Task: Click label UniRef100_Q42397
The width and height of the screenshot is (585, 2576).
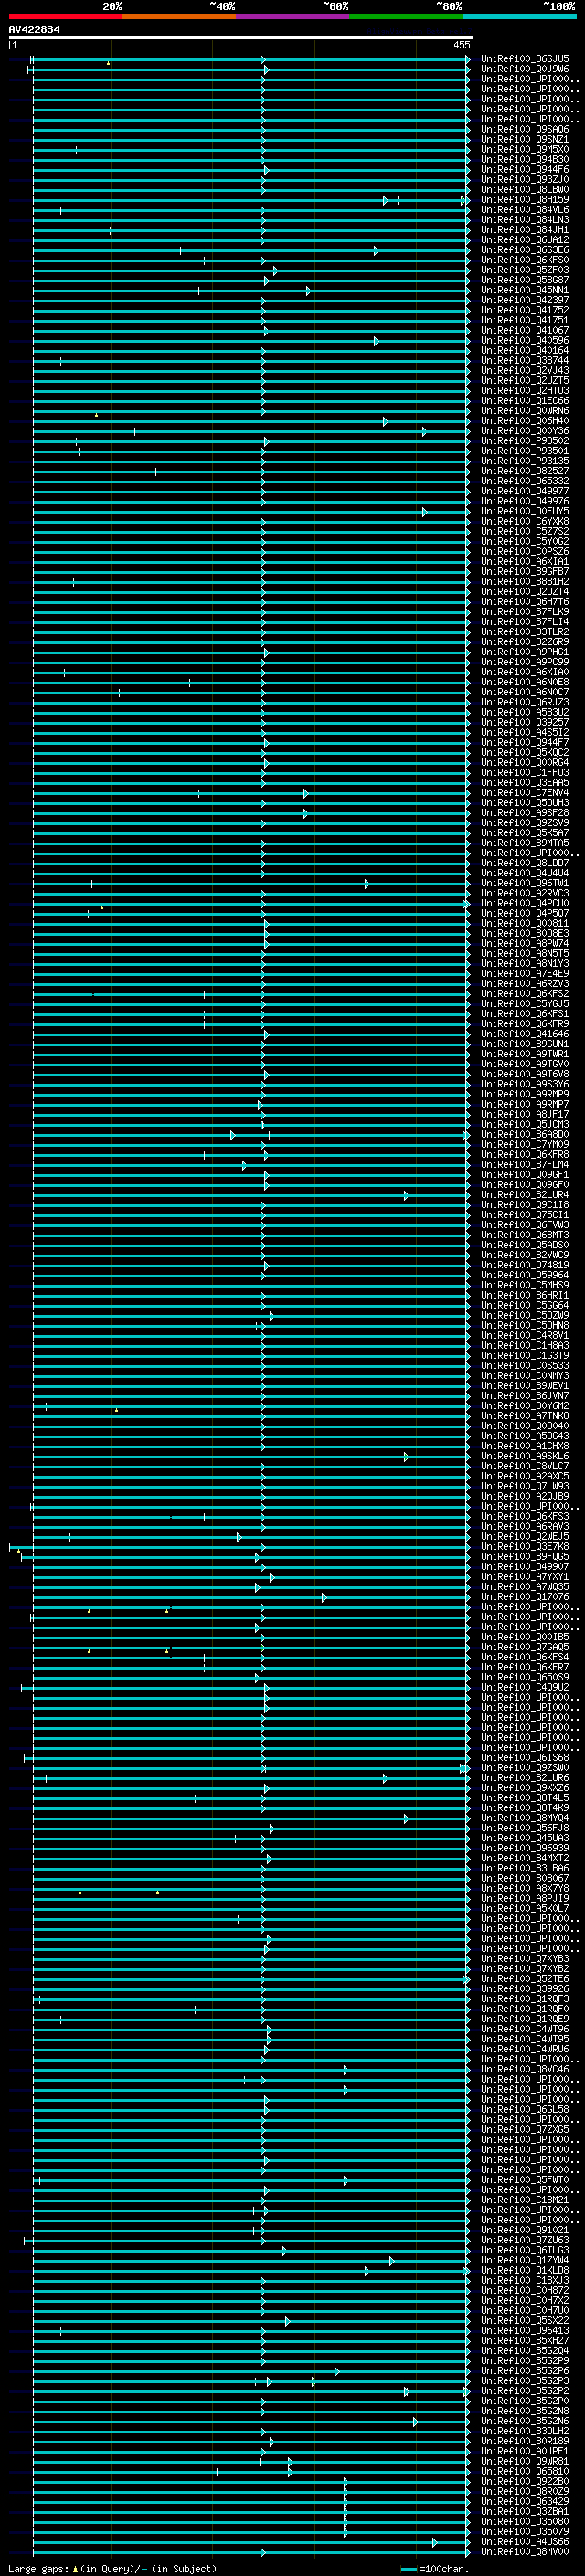Action: coord(525,301)
